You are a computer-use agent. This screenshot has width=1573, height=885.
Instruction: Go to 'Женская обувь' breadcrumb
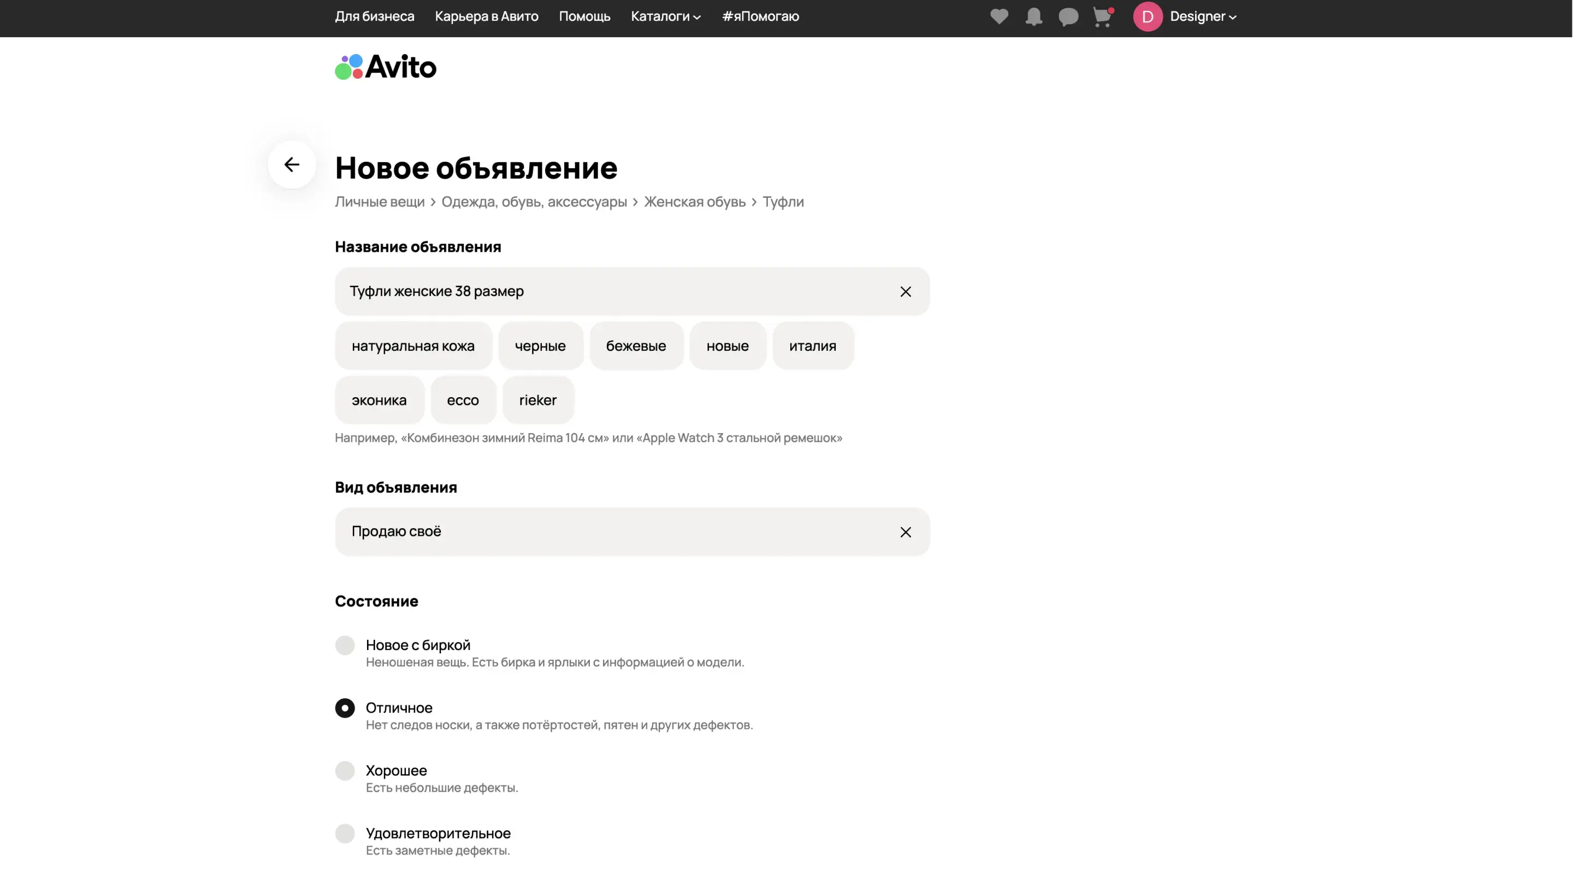click(x=694, y=202)
